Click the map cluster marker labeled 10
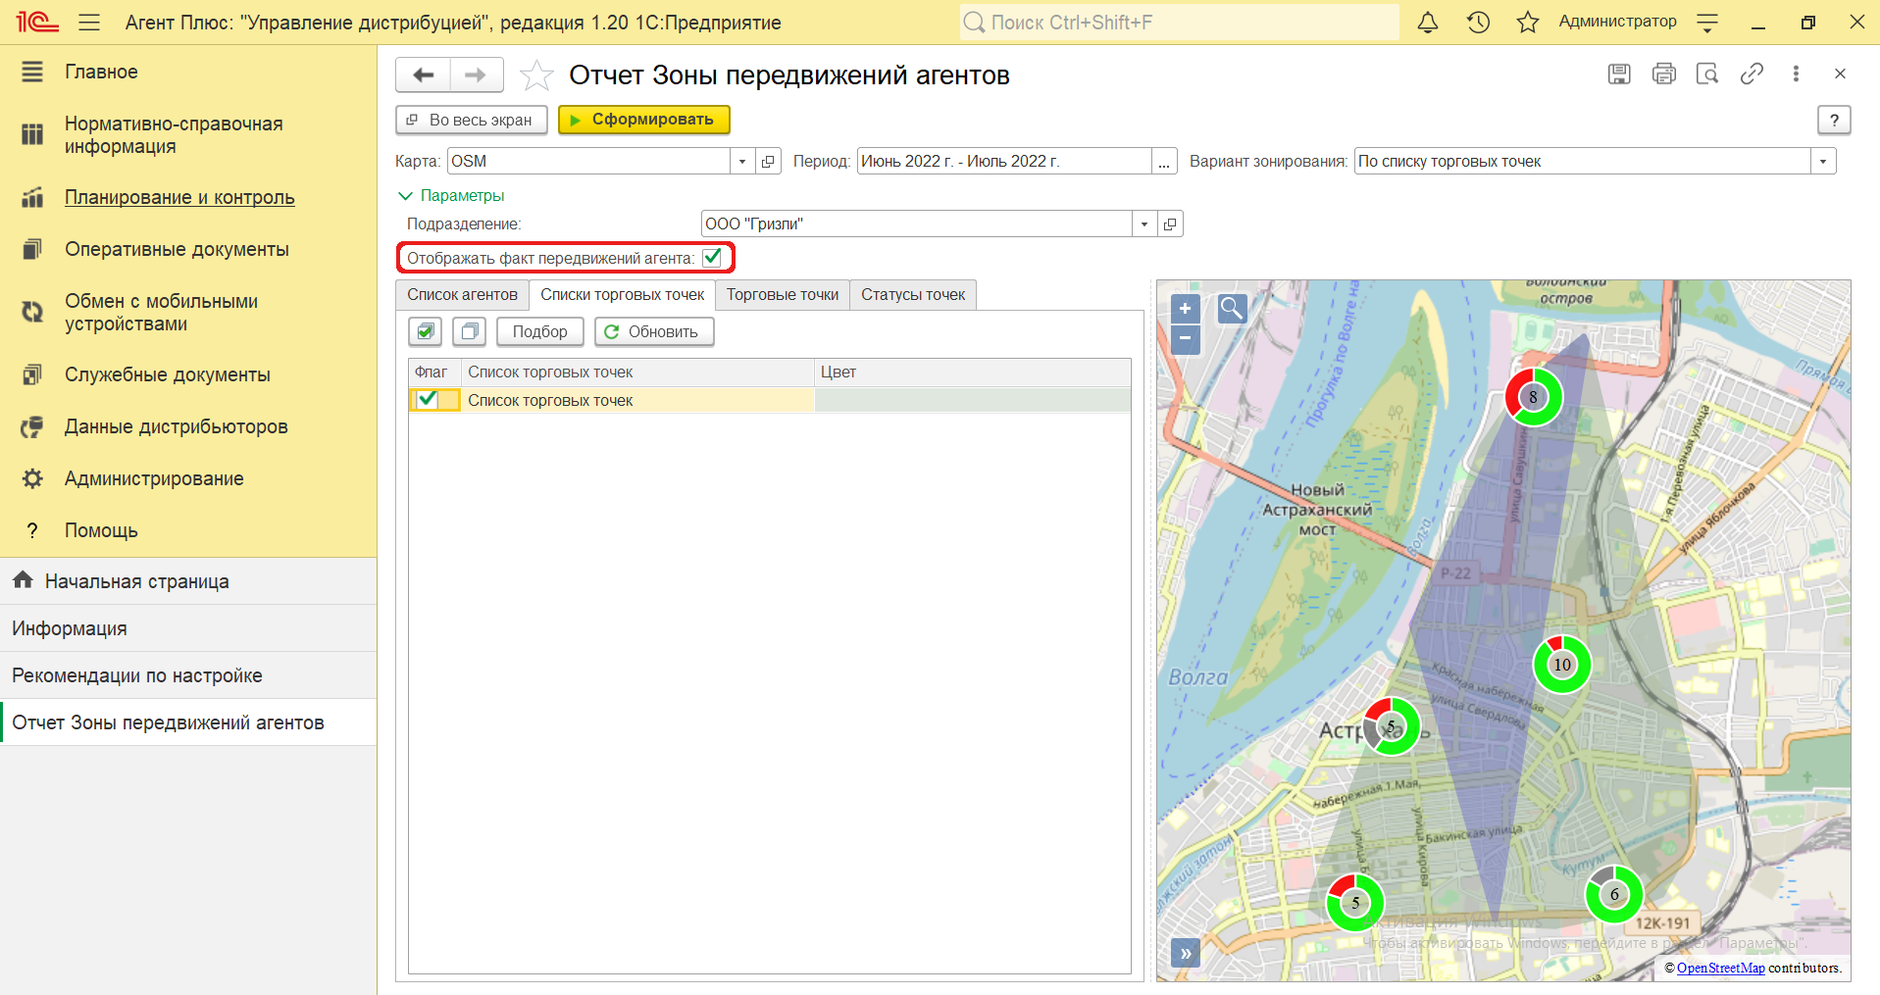 [1561, 664]
